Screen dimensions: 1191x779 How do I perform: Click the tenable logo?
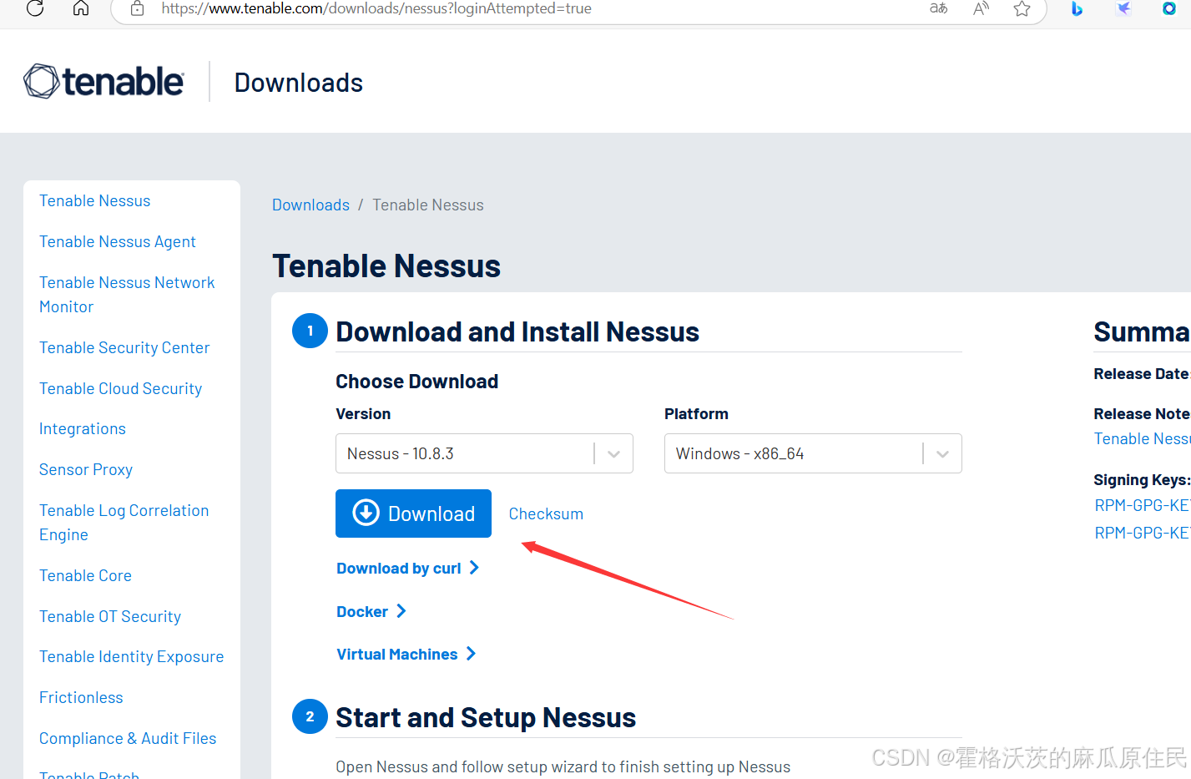coord(103,82)
